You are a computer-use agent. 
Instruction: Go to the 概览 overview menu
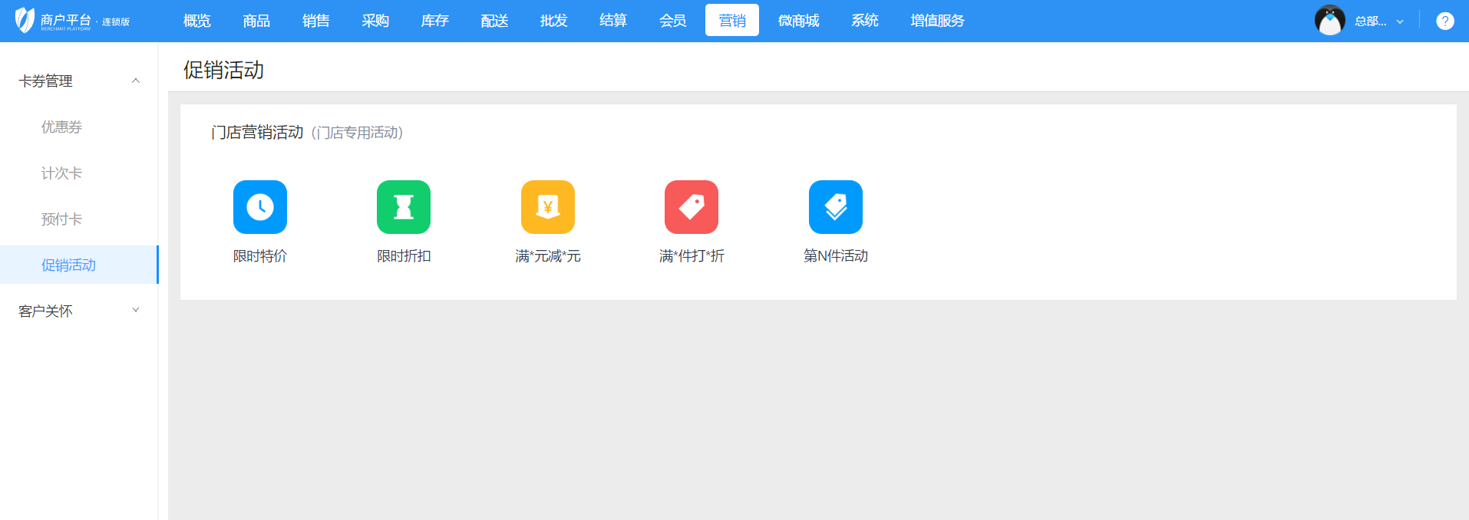point(196,21)
